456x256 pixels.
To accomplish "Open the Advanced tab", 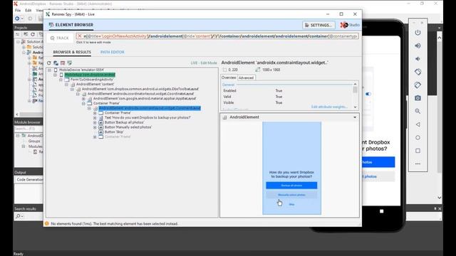I will (246, 78).
